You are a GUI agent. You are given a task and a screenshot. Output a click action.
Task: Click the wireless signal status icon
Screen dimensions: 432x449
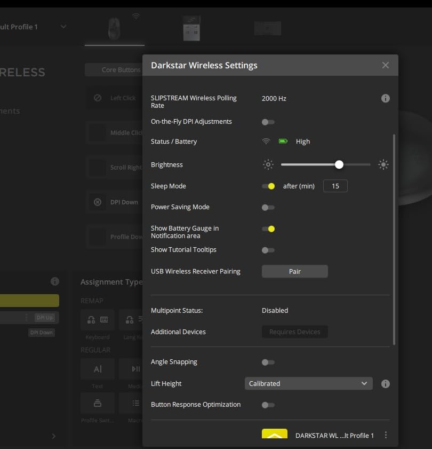(x=266, y=141)
